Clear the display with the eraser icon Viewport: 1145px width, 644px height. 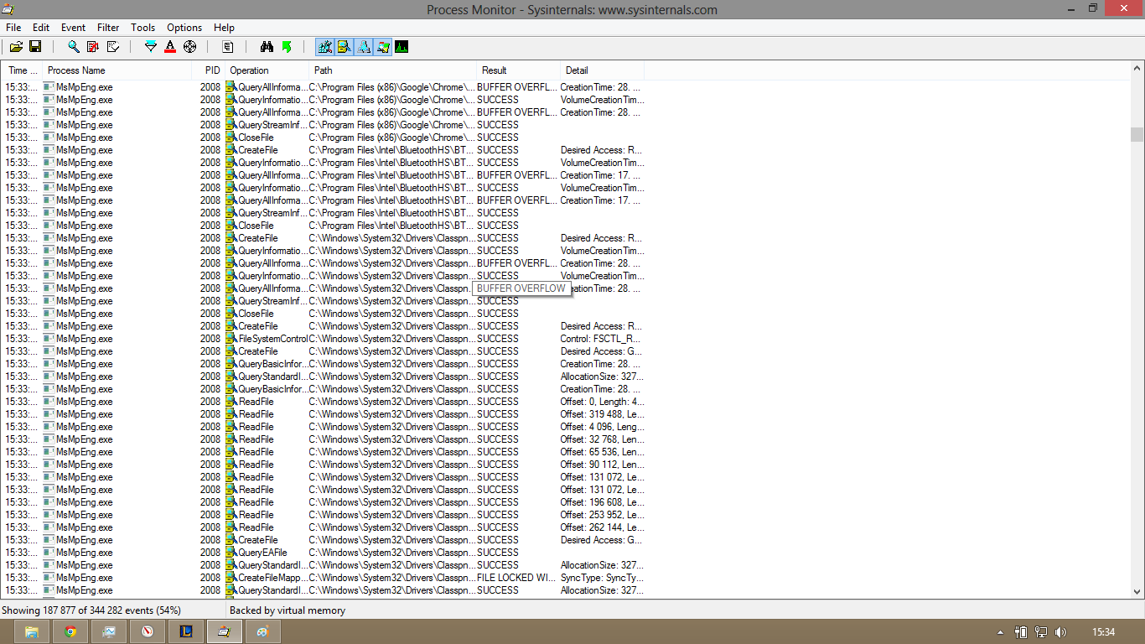point(112,47)
